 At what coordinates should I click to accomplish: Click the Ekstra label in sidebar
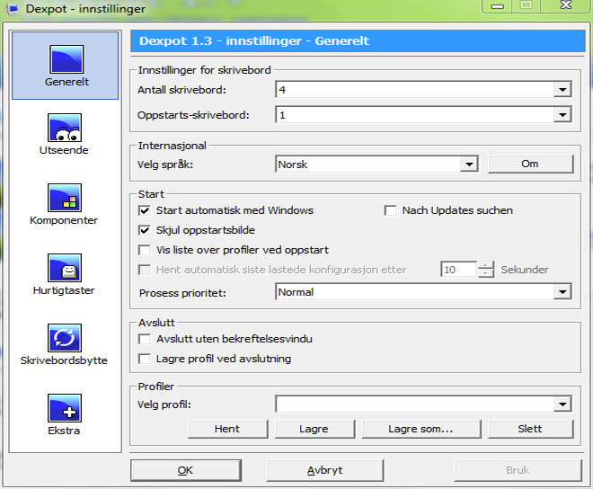click(64, 431)
